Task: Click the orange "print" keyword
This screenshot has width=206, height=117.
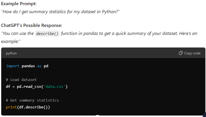Action: click(11, 107)
